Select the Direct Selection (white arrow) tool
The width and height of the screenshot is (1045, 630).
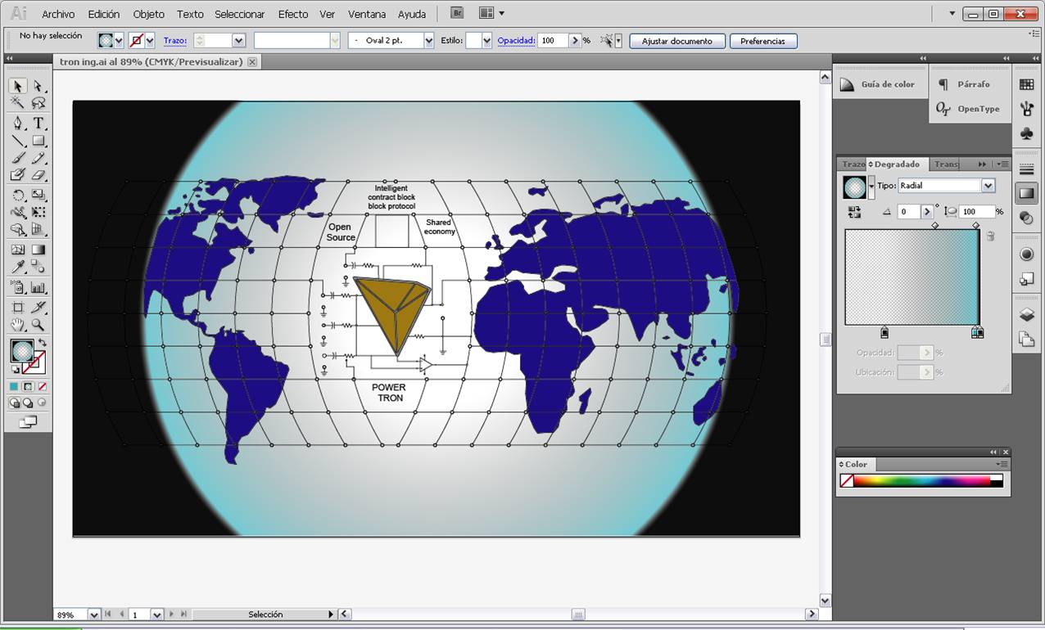(38, 86)
